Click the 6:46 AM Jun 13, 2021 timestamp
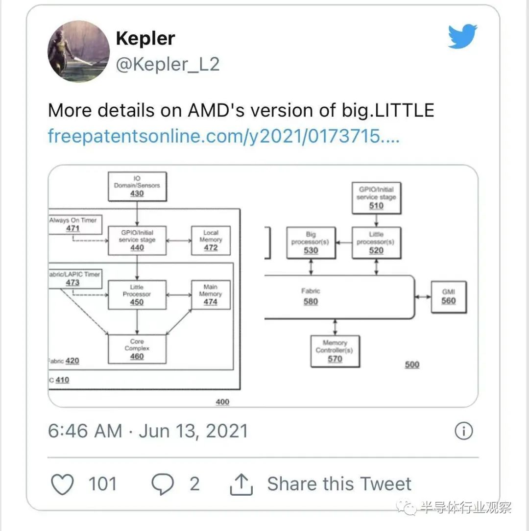 (148, 431)
